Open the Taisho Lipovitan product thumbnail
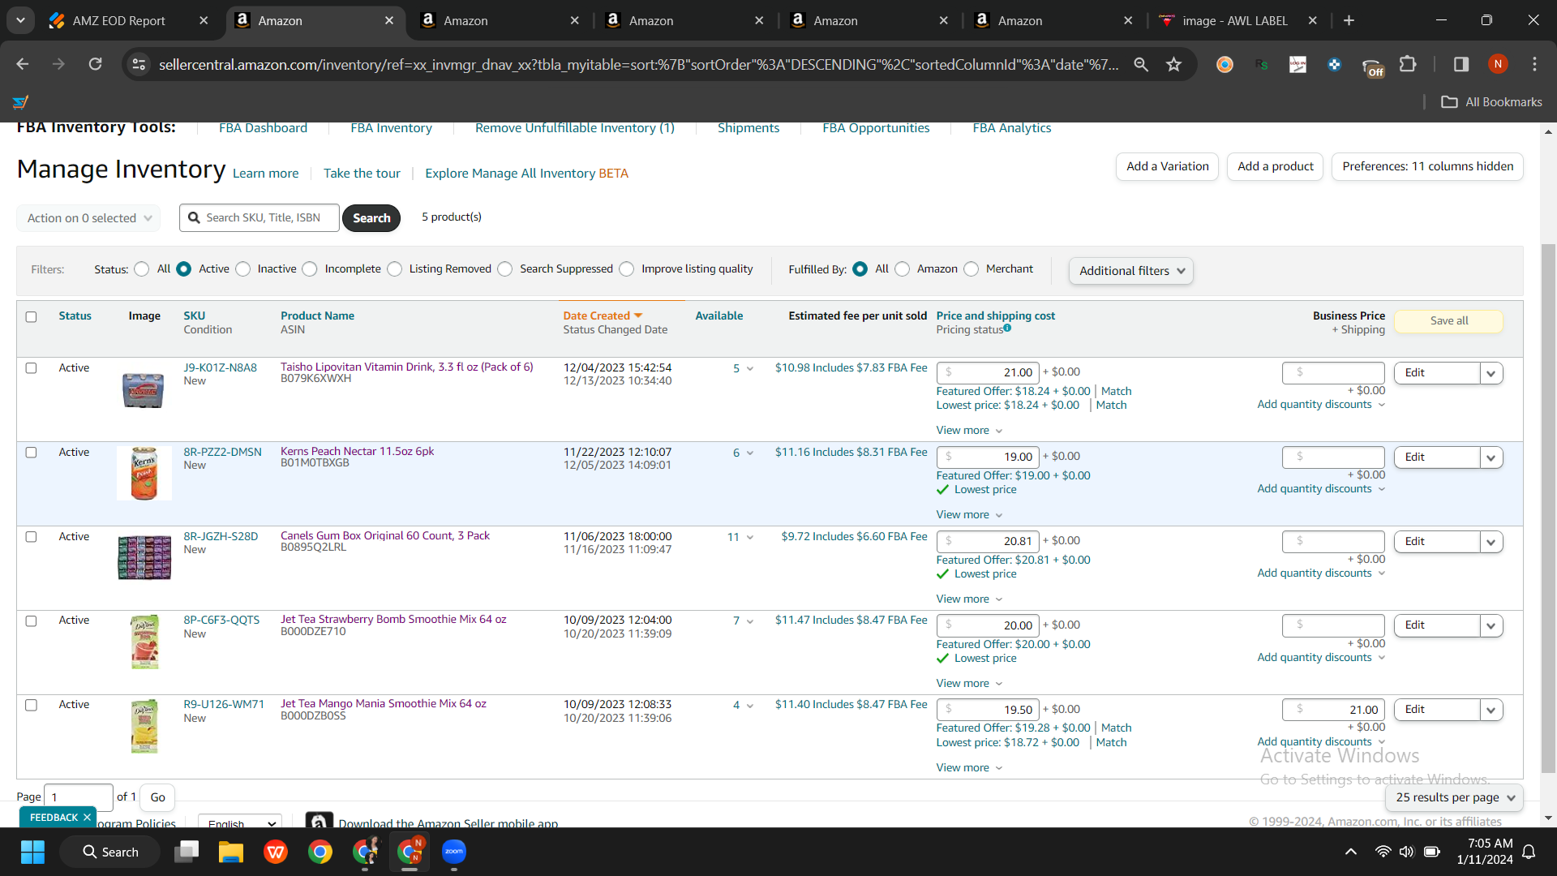 tap(143, 390)
